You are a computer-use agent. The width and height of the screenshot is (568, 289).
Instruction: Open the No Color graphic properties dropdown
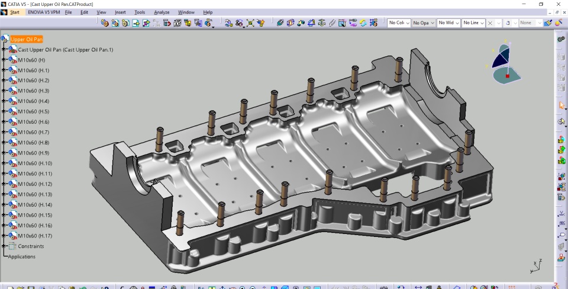408,23
